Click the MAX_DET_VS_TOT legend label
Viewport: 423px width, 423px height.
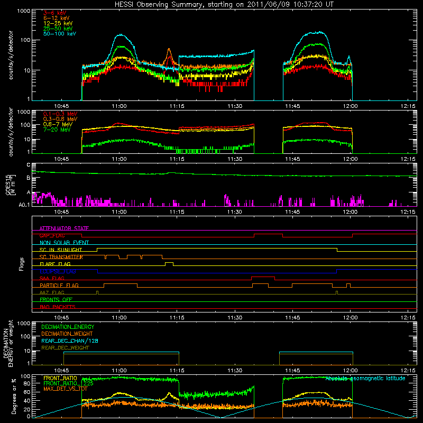(66, 389)
